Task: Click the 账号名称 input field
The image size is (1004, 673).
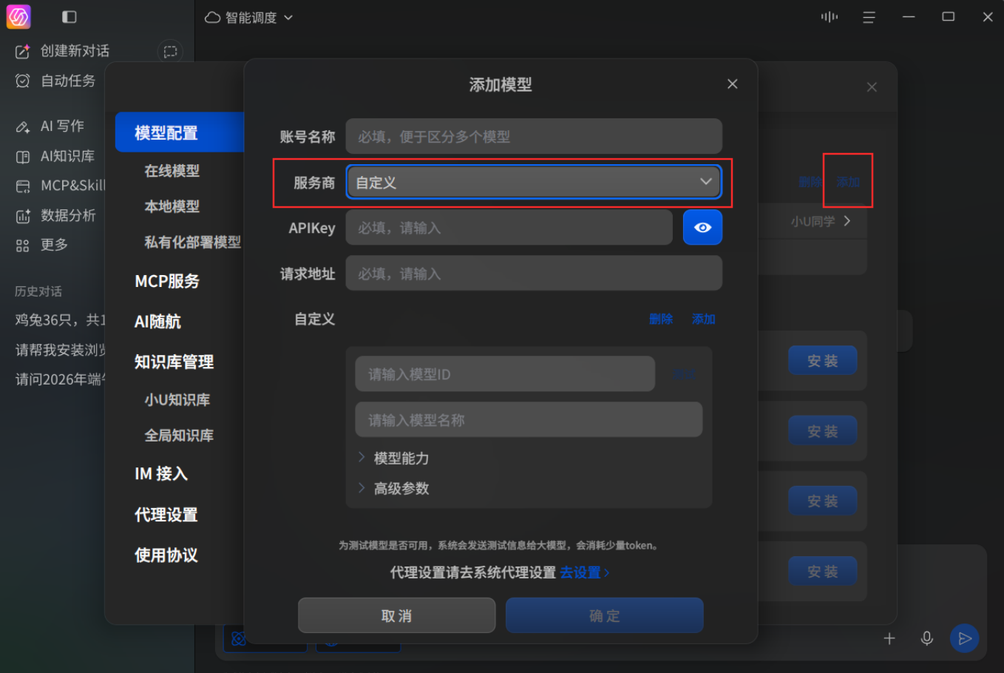Action: pyautogui.click(x=534, y=137)
